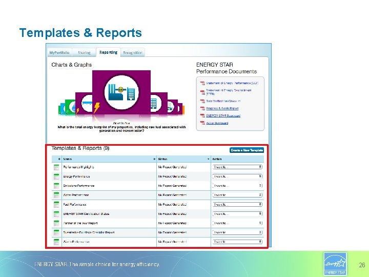
Task: Click the spreadsheet icon for Waste Performance
Action: (56, 242)
